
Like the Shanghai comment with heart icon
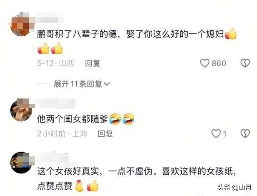tap(216, 133)
